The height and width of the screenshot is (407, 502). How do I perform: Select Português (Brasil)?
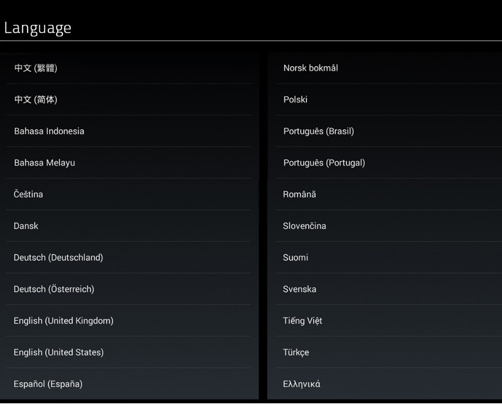pyautogui.click(x=319, y=131)
